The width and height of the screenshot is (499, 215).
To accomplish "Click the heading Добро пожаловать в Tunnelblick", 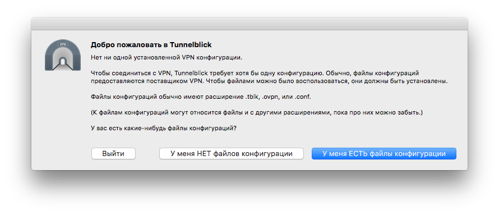I will [151, 44].
